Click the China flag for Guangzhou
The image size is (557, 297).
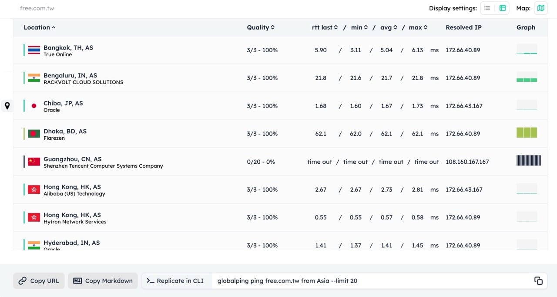click(x=34, y=162)
